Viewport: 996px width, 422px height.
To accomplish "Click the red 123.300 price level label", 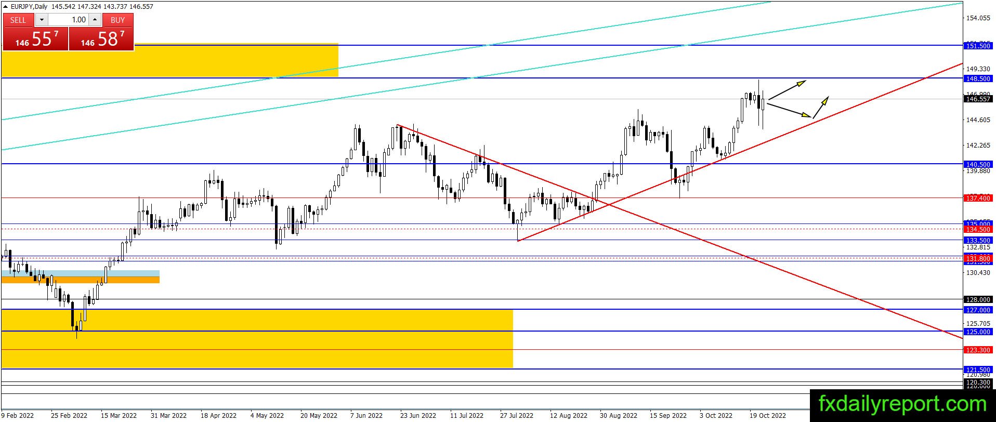I will click(x=978, y=350).
